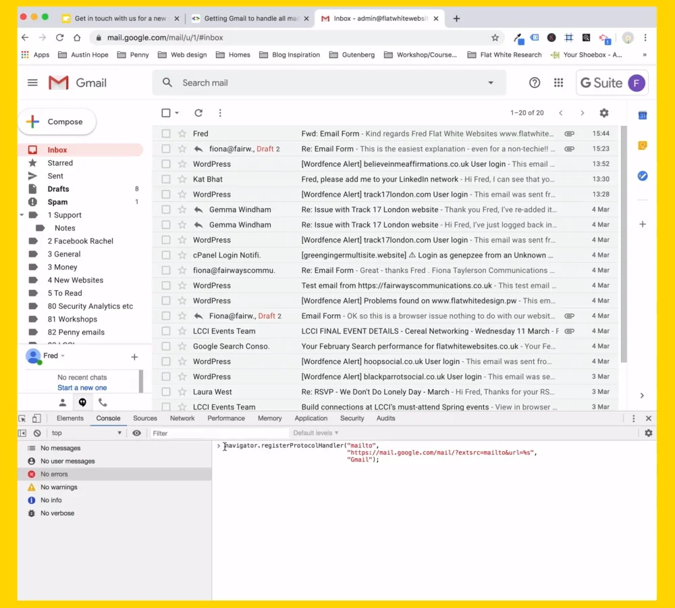Click the mail list vertical scrollbar
Image resolution: width=675 pixels, height=608 pixels.
624,244
